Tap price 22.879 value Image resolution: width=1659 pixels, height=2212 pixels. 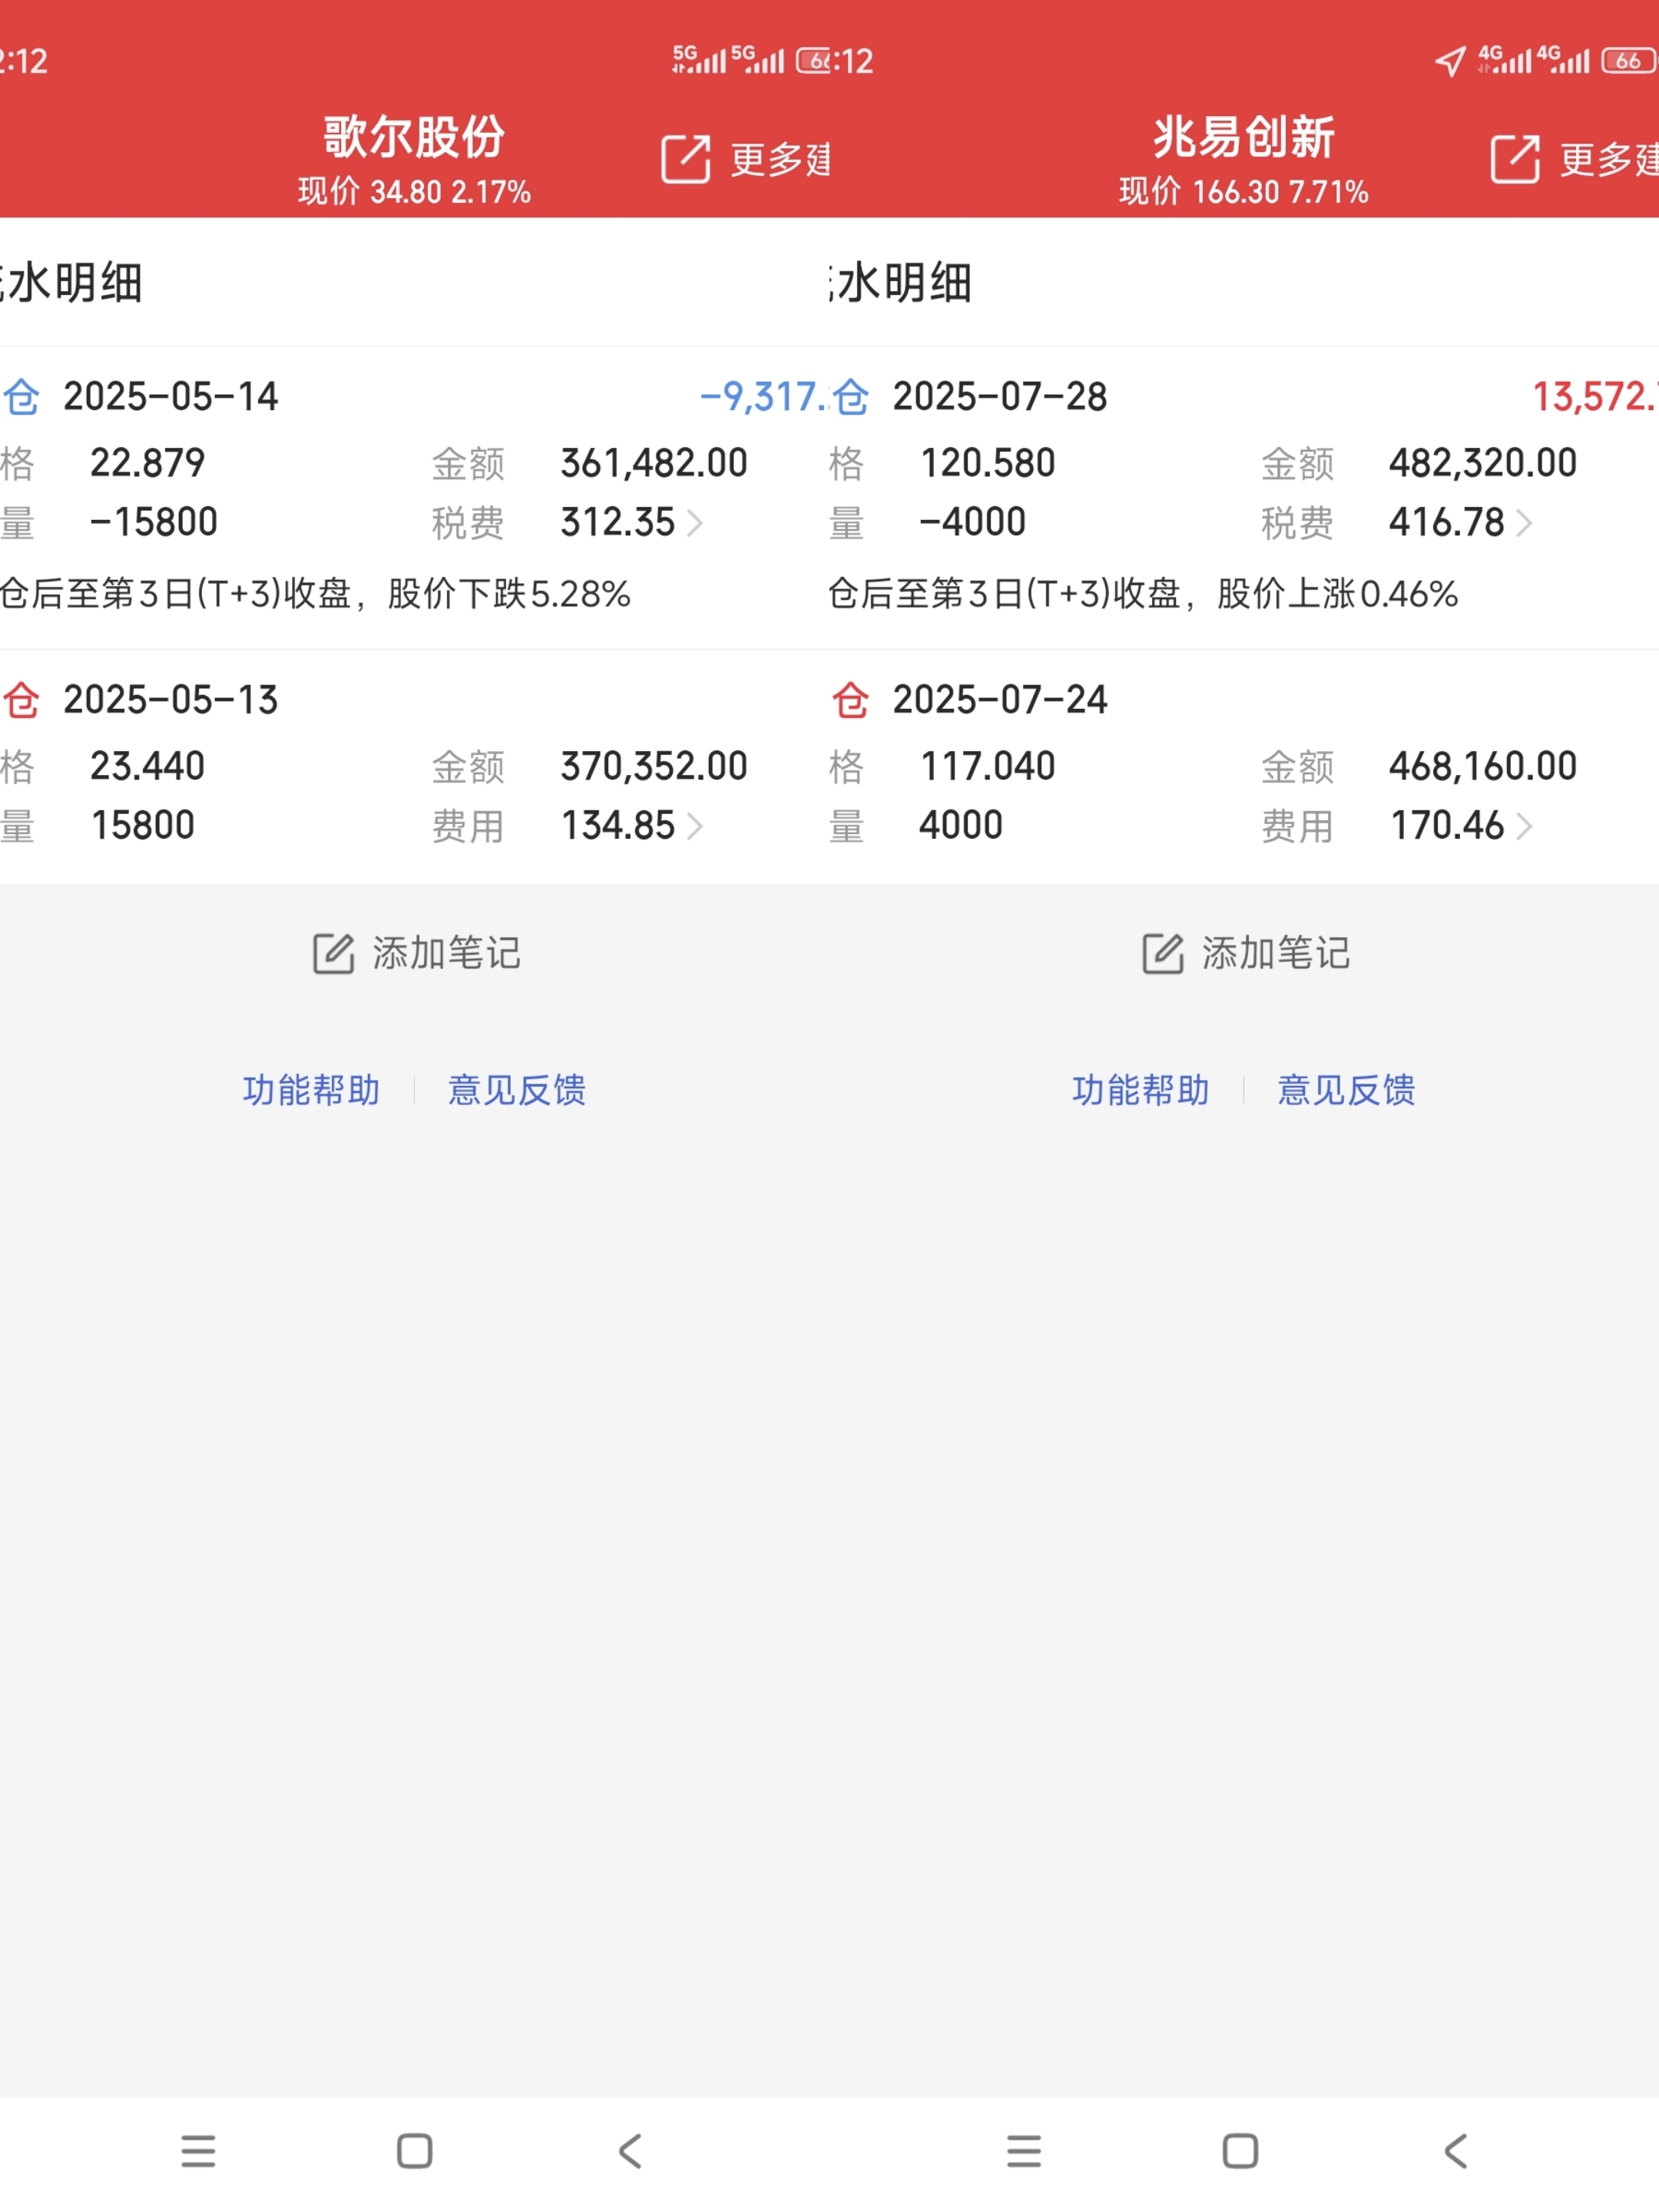pos(147,463)
